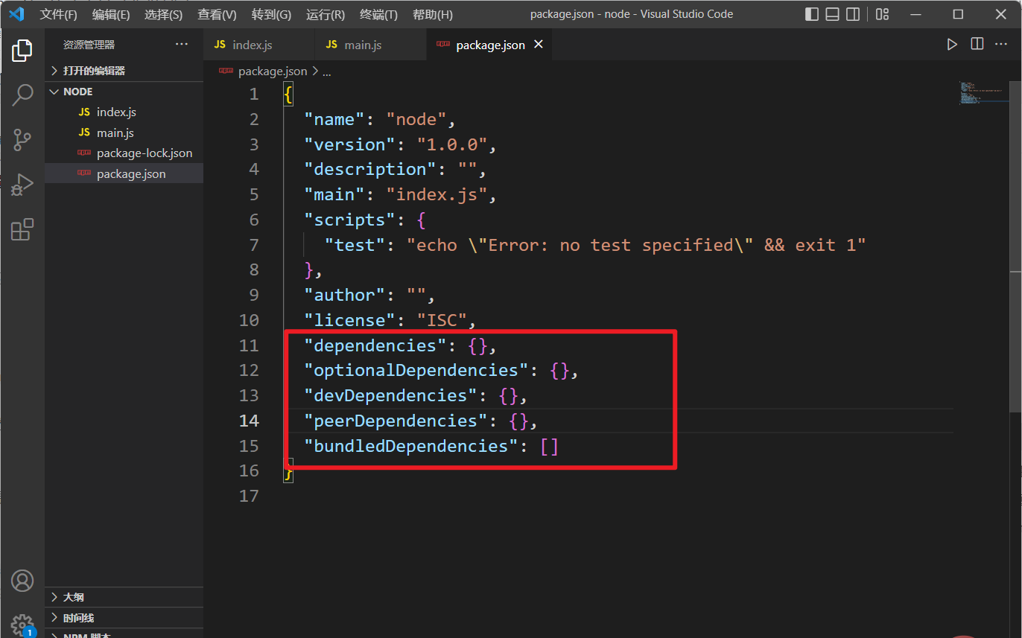Open the Extensions view icon
Viewport: 1022px width, 638px height.
click(x=22, y=229)
